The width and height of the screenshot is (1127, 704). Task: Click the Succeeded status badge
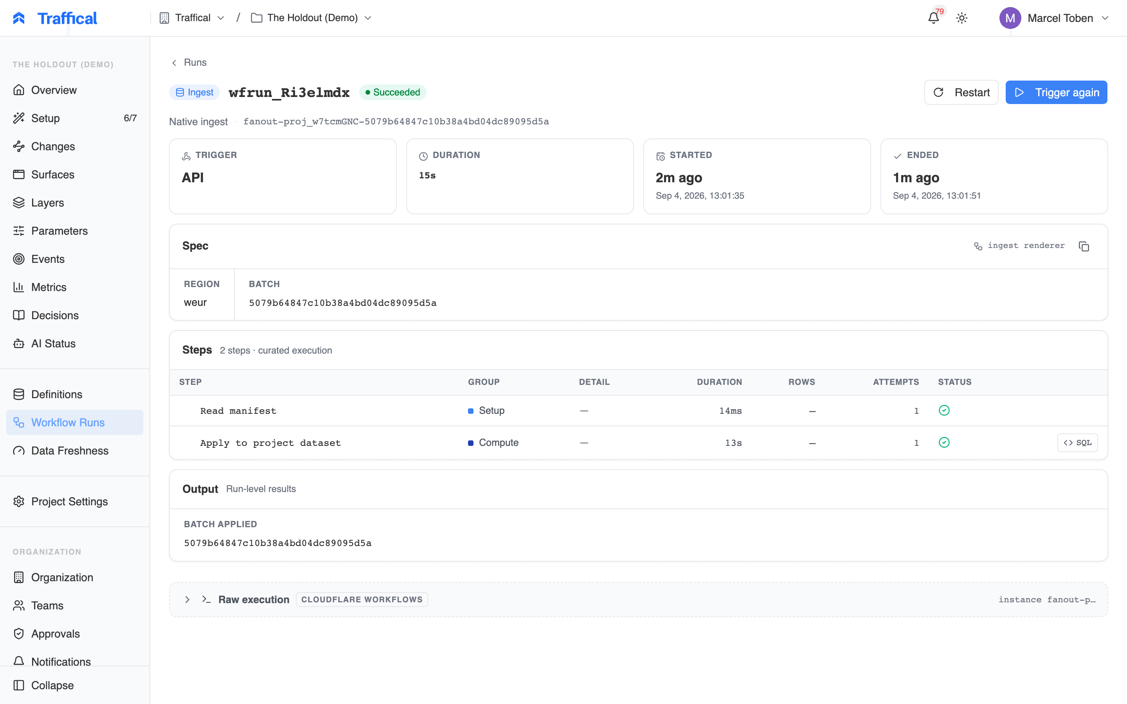click(392, 92)
